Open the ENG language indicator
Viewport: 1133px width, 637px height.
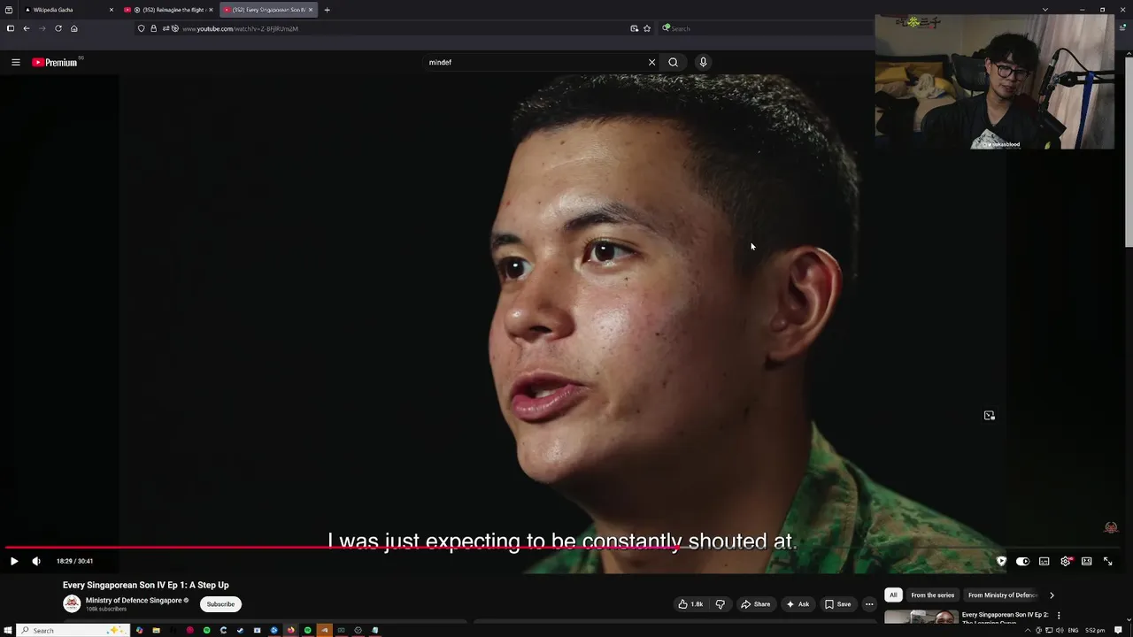click(x=1073, y=630)
